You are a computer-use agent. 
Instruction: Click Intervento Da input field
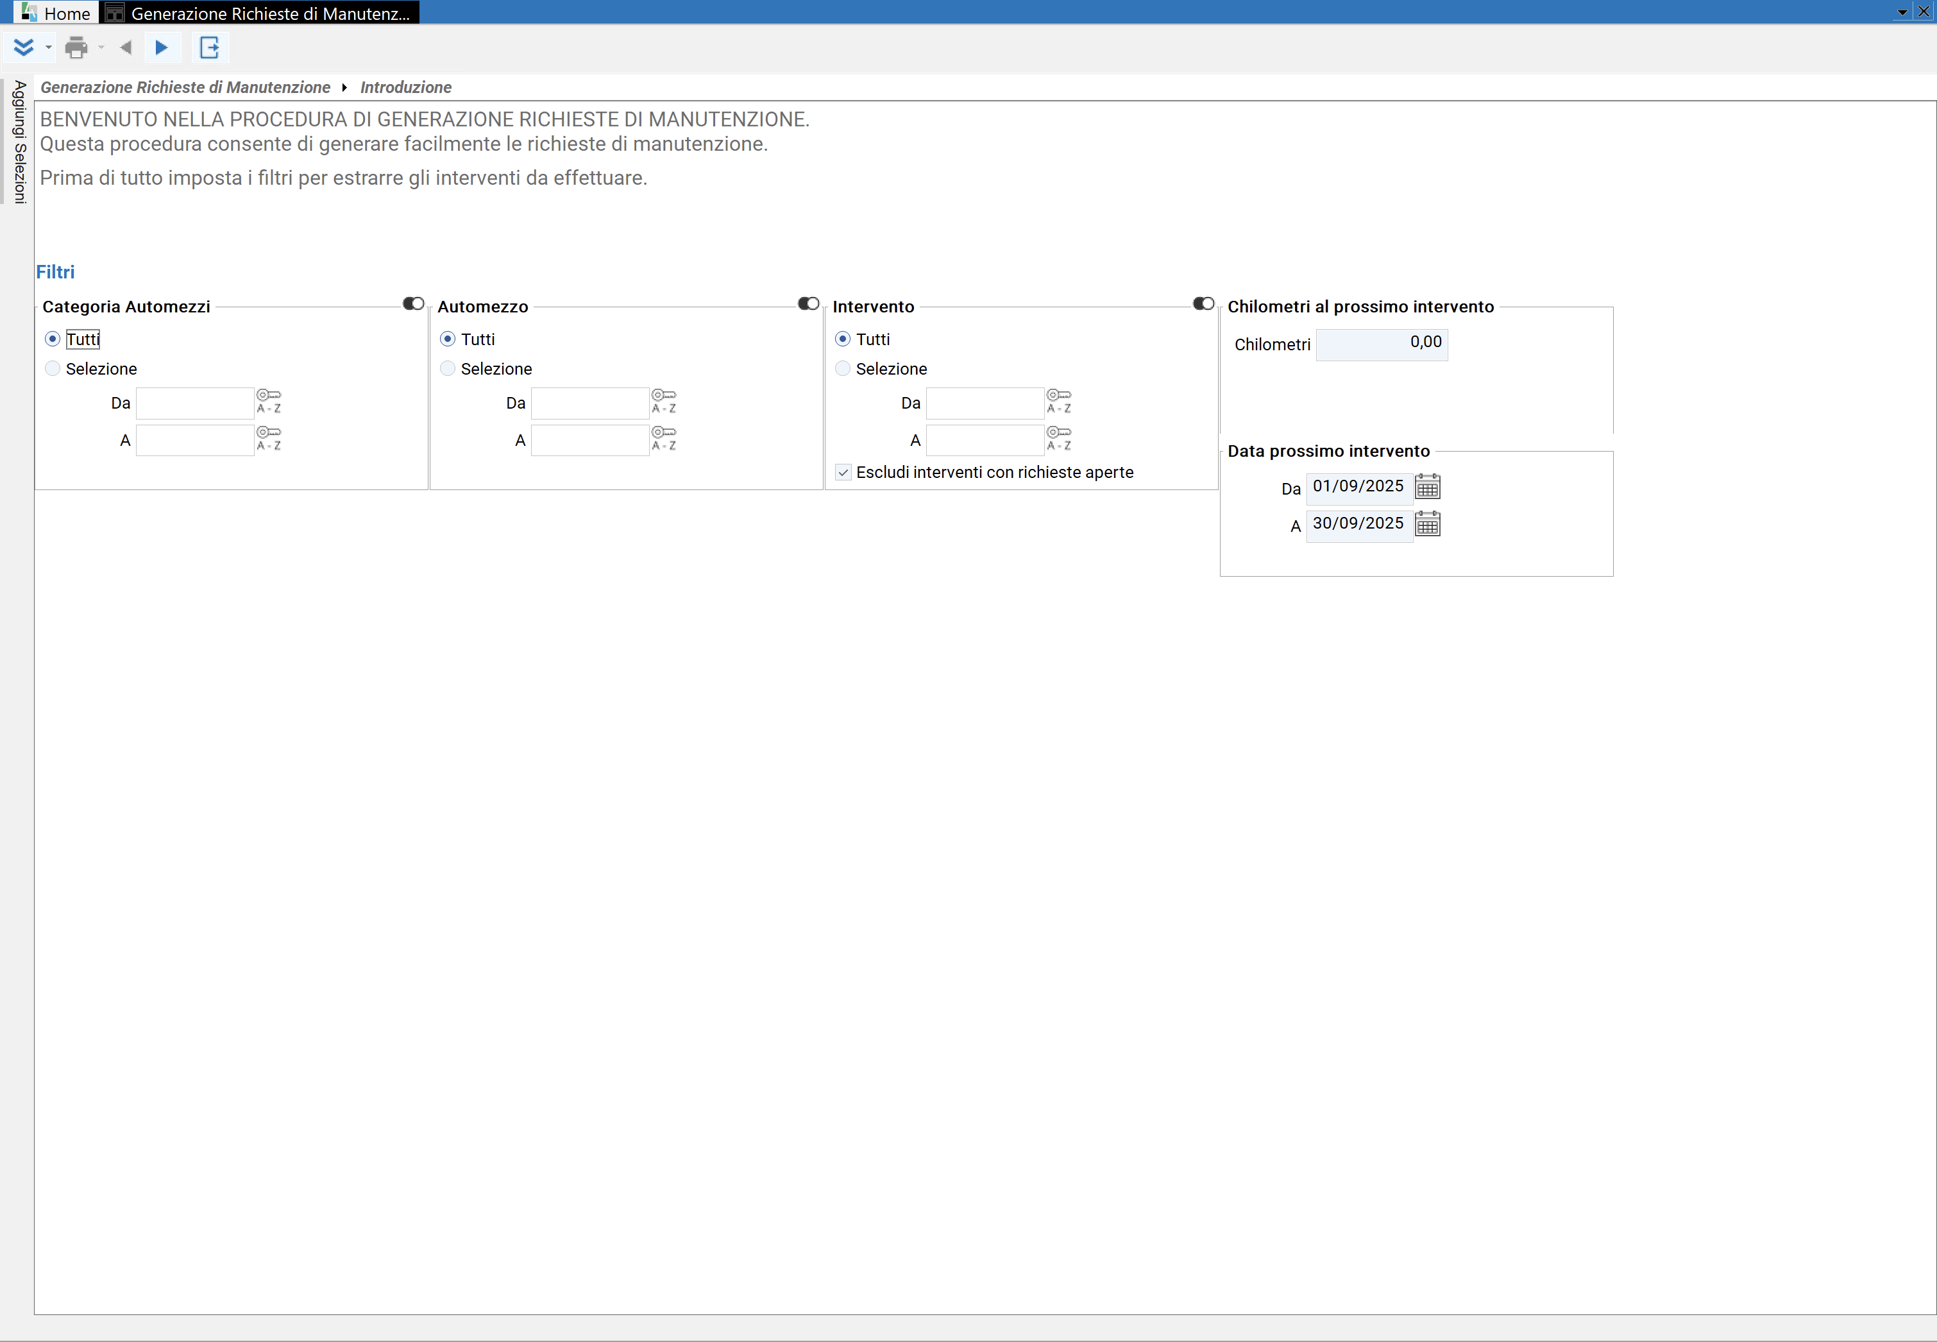click(985, 403)
